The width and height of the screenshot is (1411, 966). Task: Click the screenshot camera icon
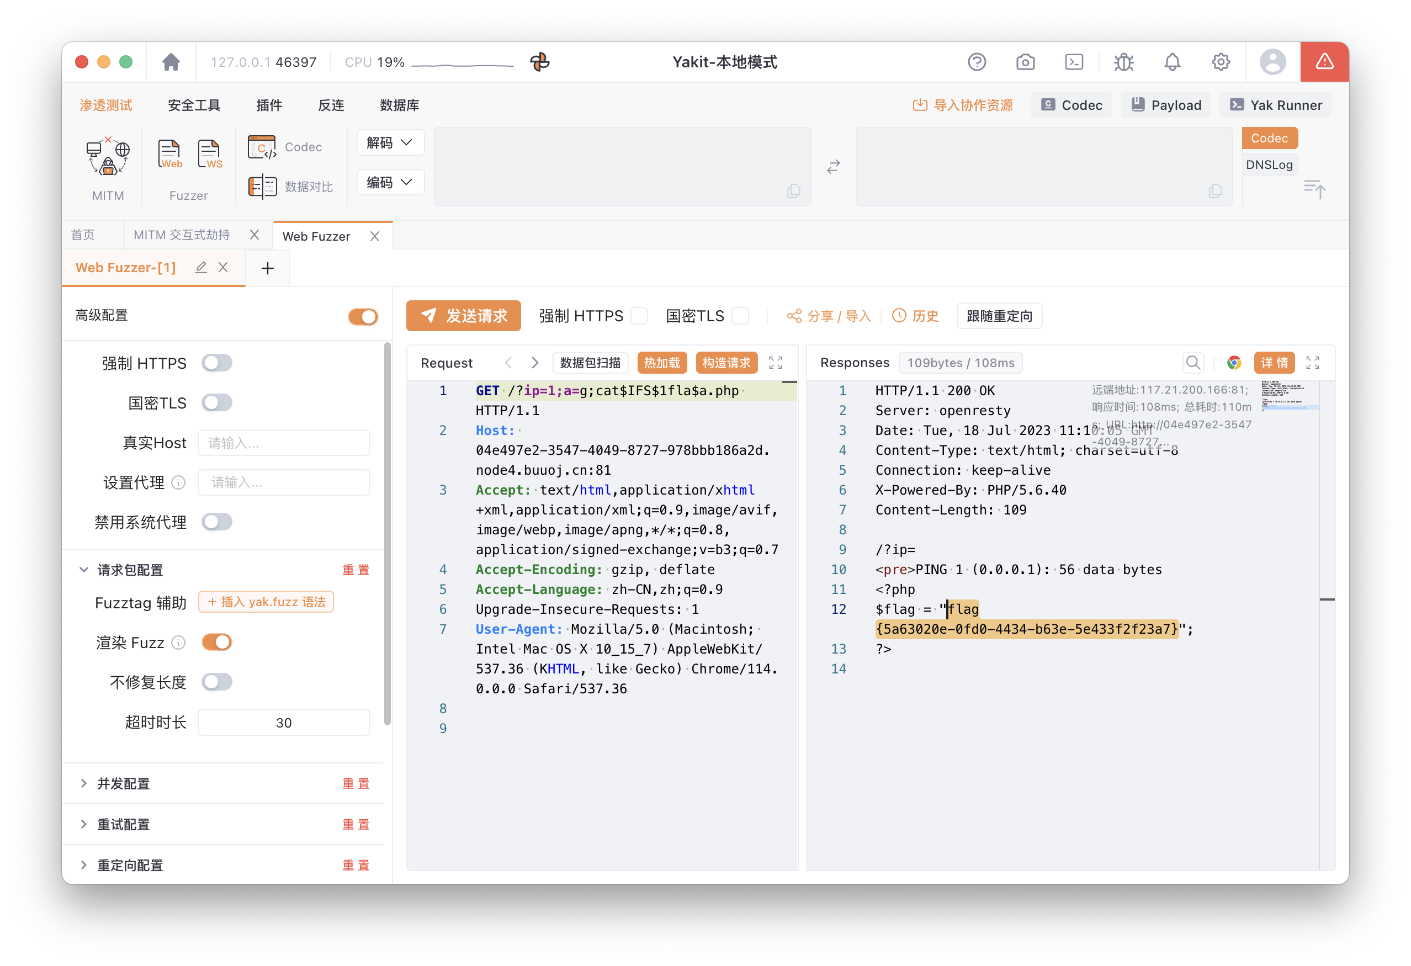1026,62
